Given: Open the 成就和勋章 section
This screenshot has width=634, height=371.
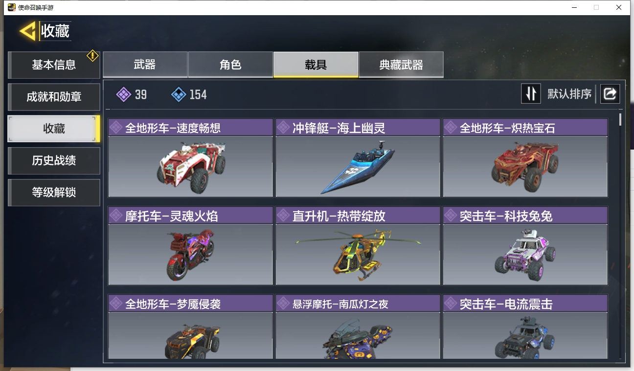Looking at the screenshot, I should coord(54,97).
